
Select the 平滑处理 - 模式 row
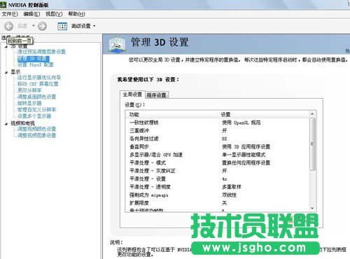[x=218, y=163]
